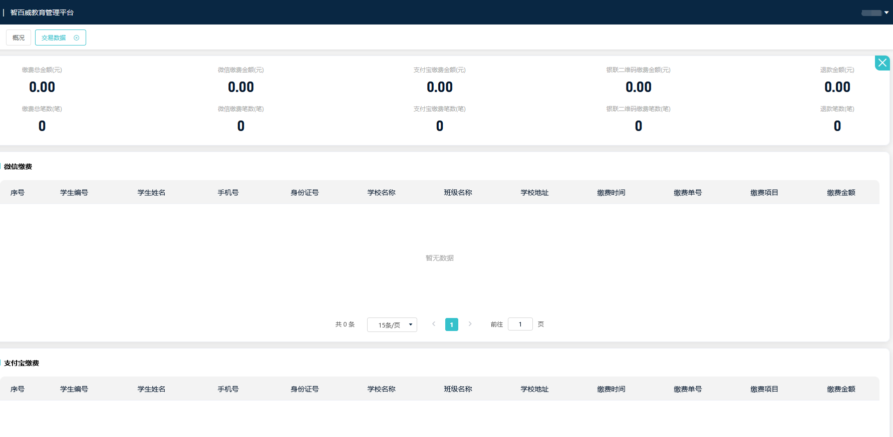Click 学校地址 column header in 支付宝缴费 table
This screenshot has width=893, height=437.
pos(535,389)
